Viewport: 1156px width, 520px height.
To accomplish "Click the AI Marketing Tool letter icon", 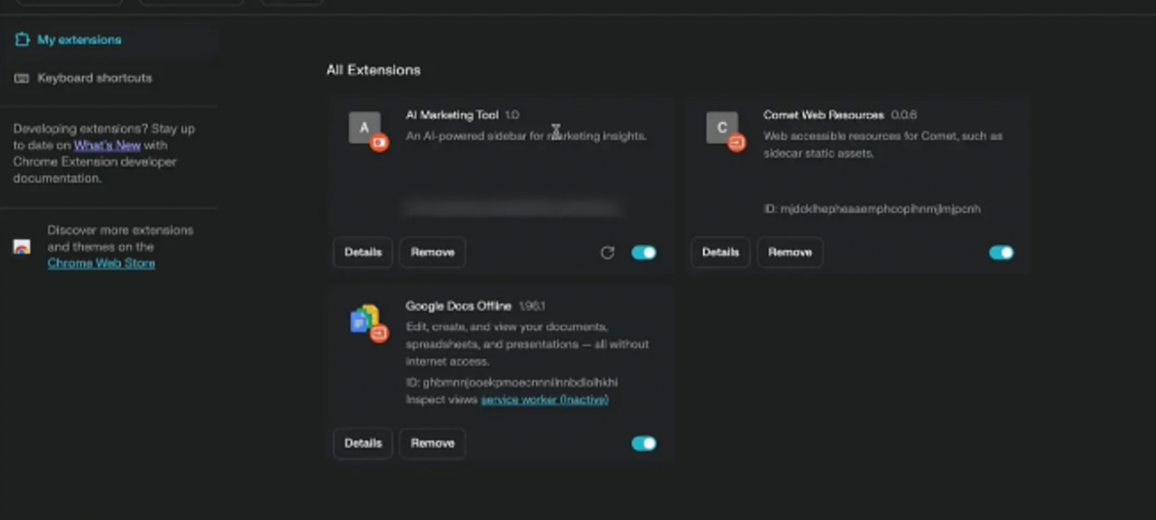I will coord(365,127).
